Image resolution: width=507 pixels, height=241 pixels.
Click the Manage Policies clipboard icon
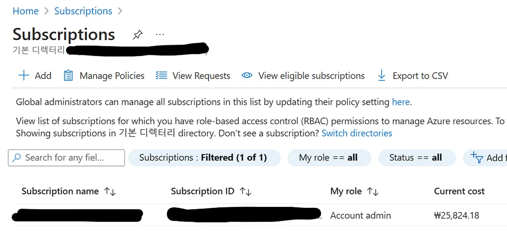point(68,75)
